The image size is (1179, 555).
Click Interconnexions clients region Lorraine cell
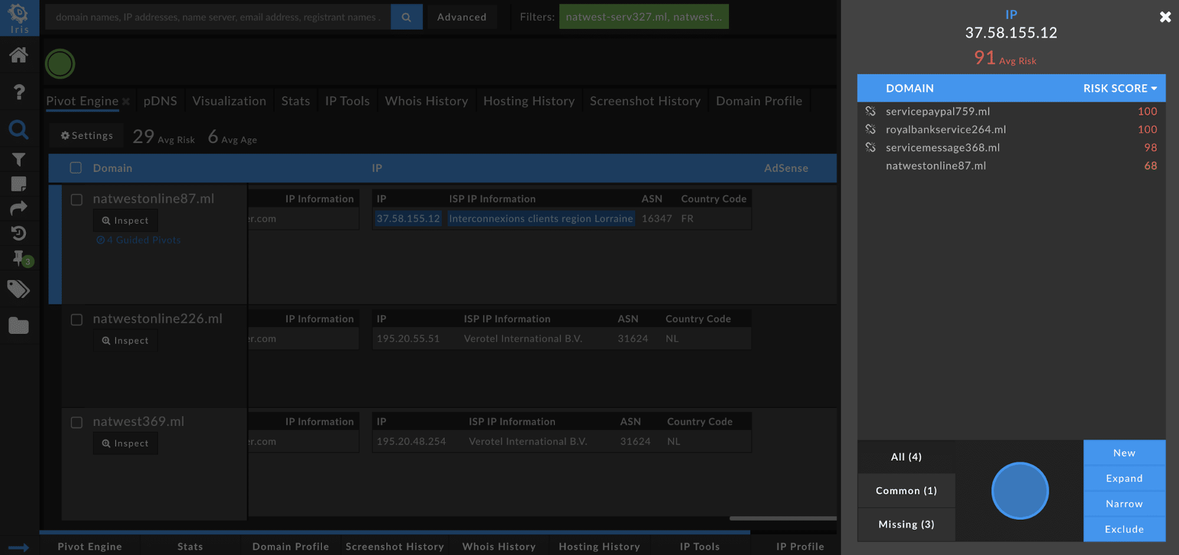(541, 219)
